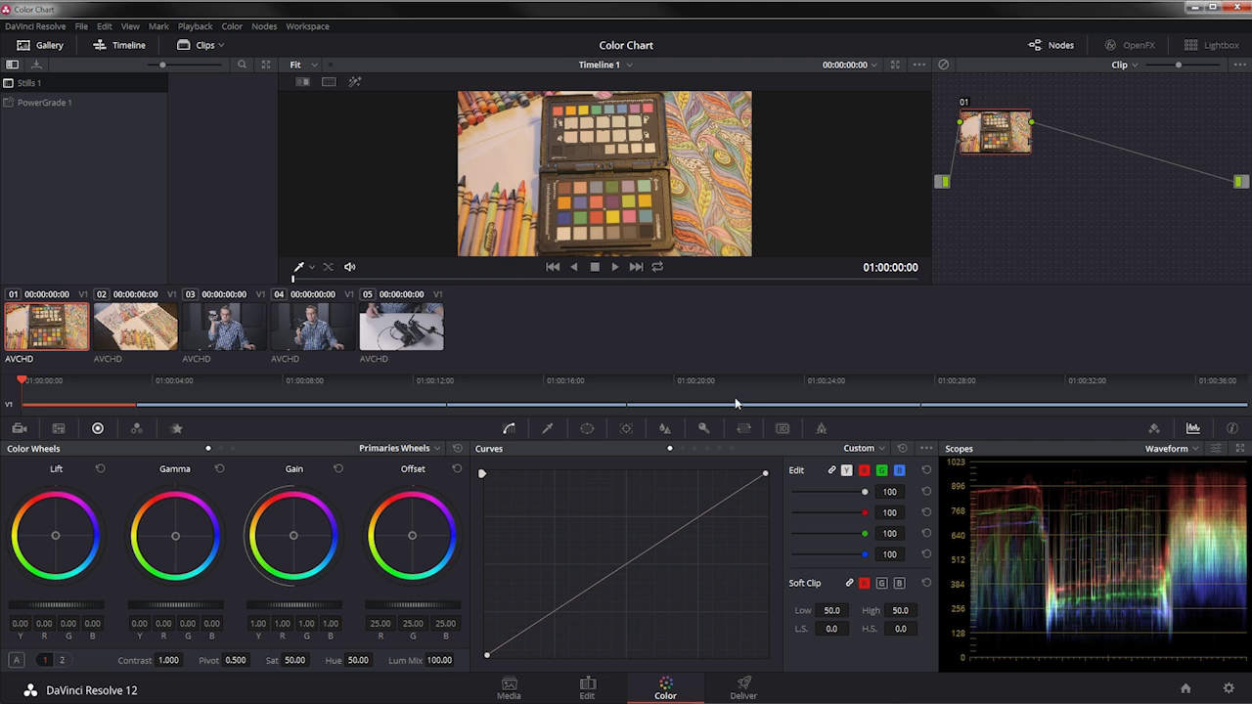This screenshot has width=1252, height=704.
Task: Open the 3D stereoscopic palette
Action: (782, 428)
